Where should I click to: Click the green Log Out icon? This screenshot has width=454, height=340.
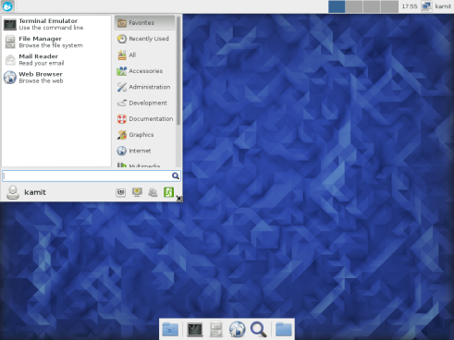click(168, 192)
